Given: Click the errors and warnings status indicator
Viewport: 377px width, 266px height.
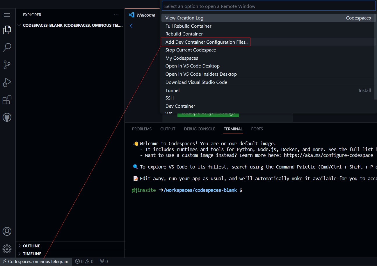Looking at the screenshot, I should click(x=84, y=261).
